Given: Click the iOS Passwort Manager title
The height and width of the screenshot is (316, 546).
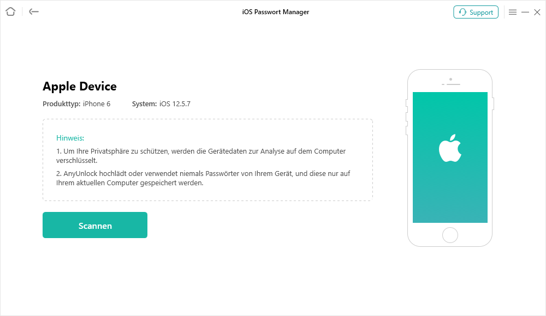Looking at the screenshot, I should pos(276,12).
